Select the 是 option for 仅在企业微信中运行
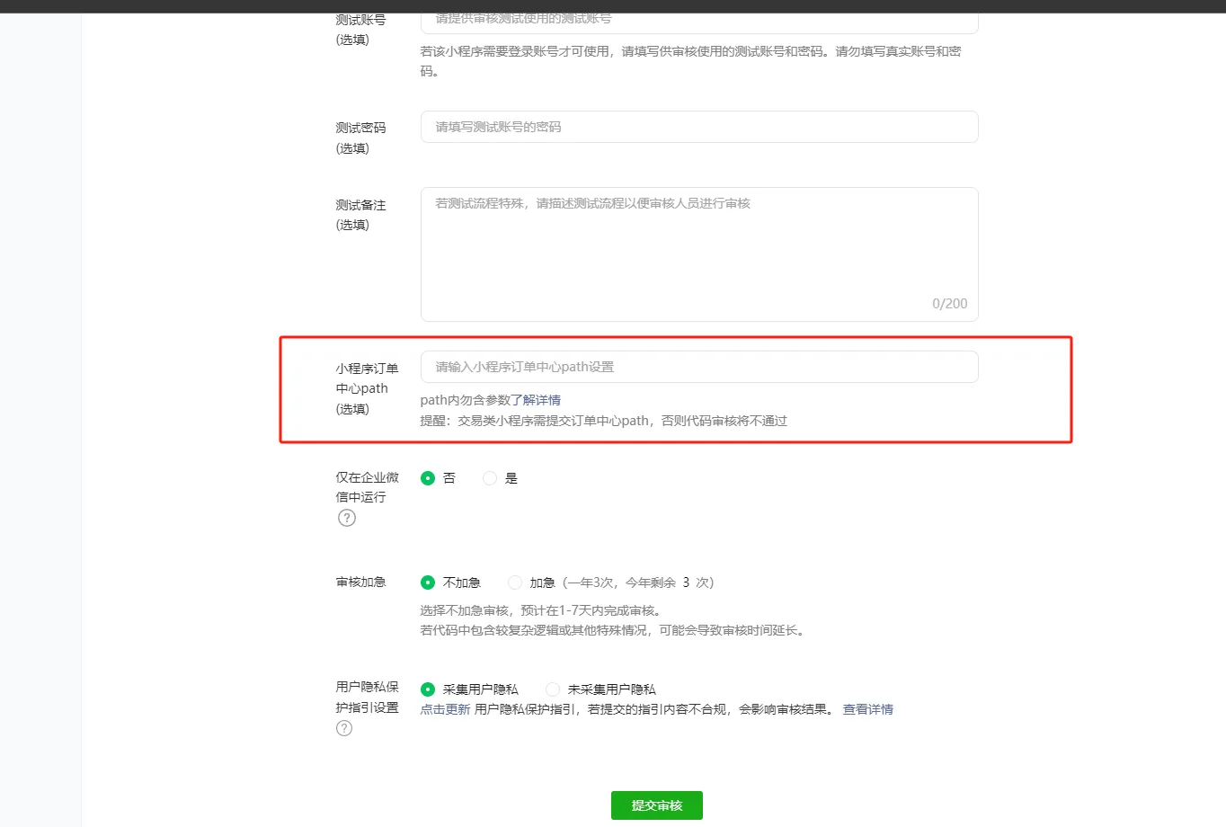 pos(490,478)
